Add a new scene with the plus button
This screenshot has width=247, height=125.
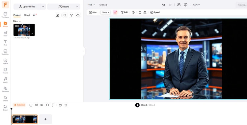45,119
